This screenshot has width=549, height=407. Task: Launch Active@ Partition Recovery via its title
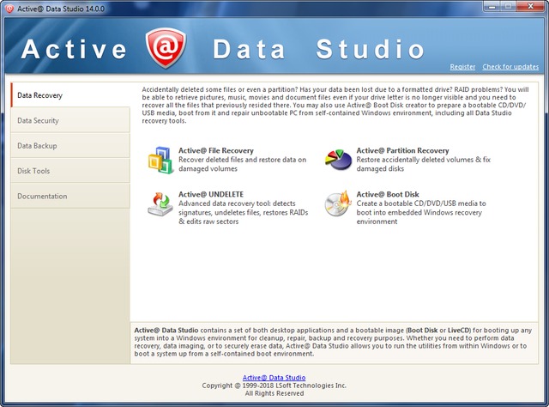point(402,150)
